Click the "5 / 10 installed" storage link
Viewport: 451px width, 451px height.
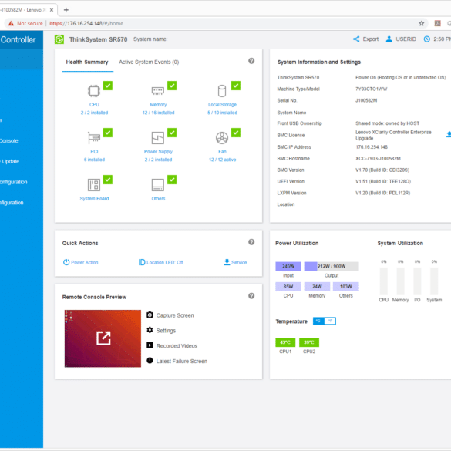click(x=222, y=113)
